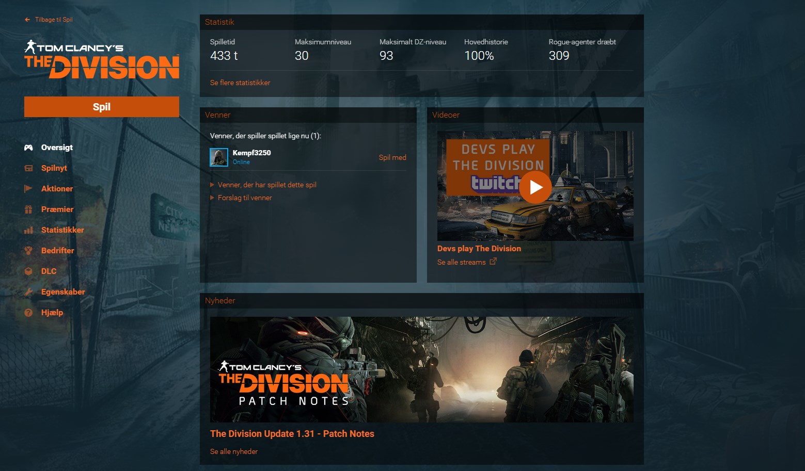Viewport: 805px width, 471px height.
Task: Click the back arrow icon beside Tilbage til Spil
Action: 27,20
